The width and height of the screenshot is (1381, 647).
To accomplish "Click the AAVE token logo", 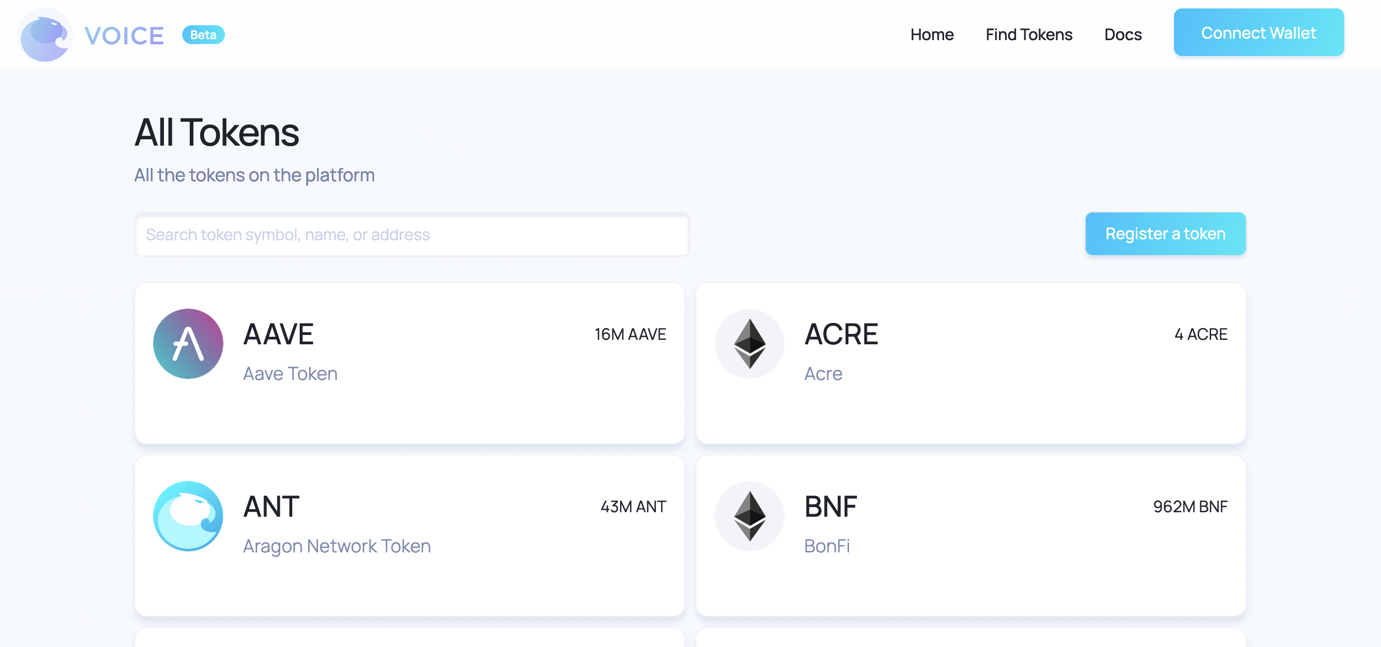I will coord(188,344).
